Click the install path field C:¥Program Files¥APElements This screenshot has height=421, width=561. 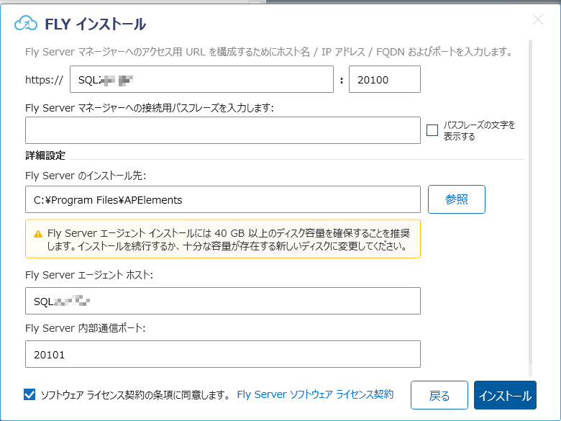coord(223,199)
